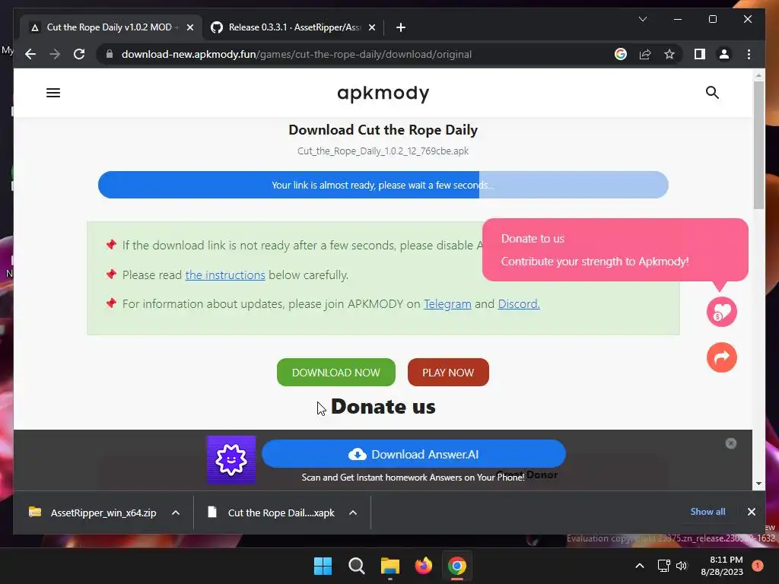Click Show all downloads

tap(707, 512)
